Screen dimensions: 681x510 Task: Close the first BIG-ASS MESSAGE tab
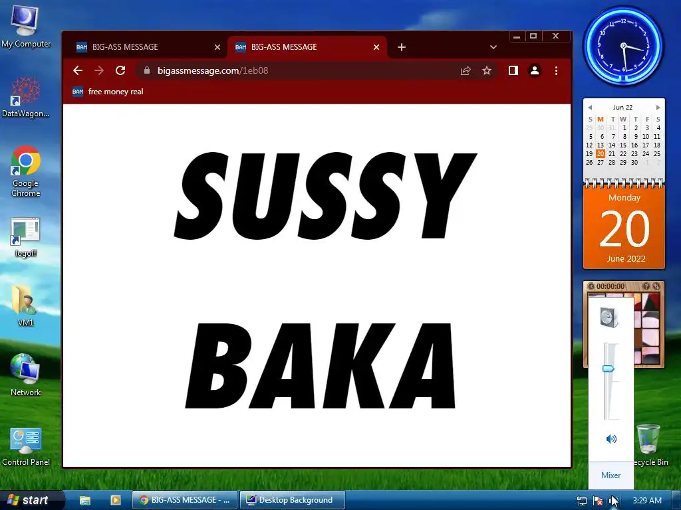pyautogui.click(x=217, y=47)
